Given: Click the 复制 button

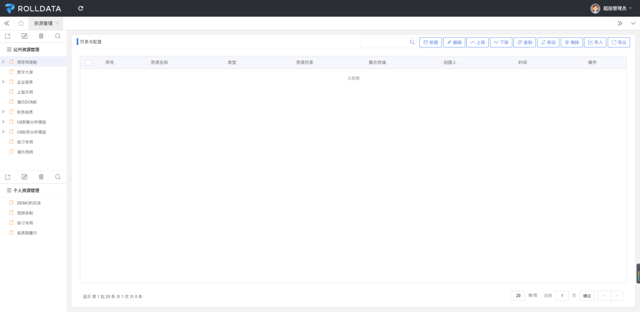Looking at the screenshot, I should coord(524,42).
